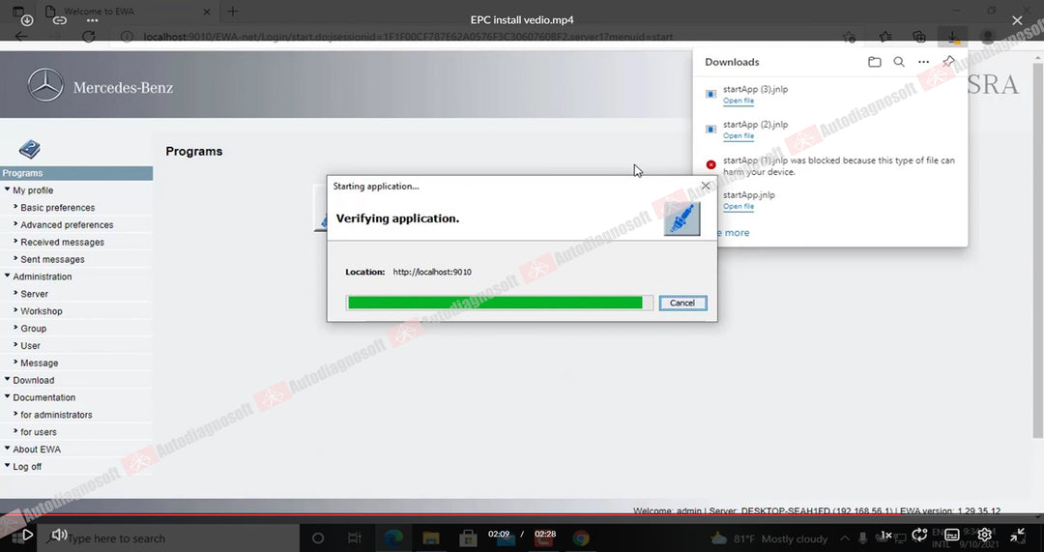1044x552 pixels.
Task: Click Cancel in the Starting application dialog
Action: (x=682, y=303)
